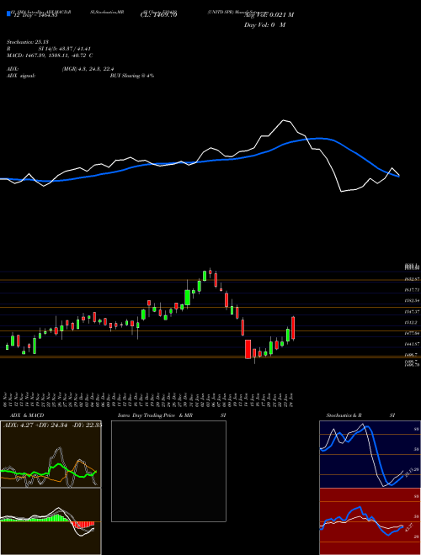Click the 'Stochastics & R' panel title
The height and width of the screenshot is (555, 421).
pyautogui.click(x=344, y=415)
